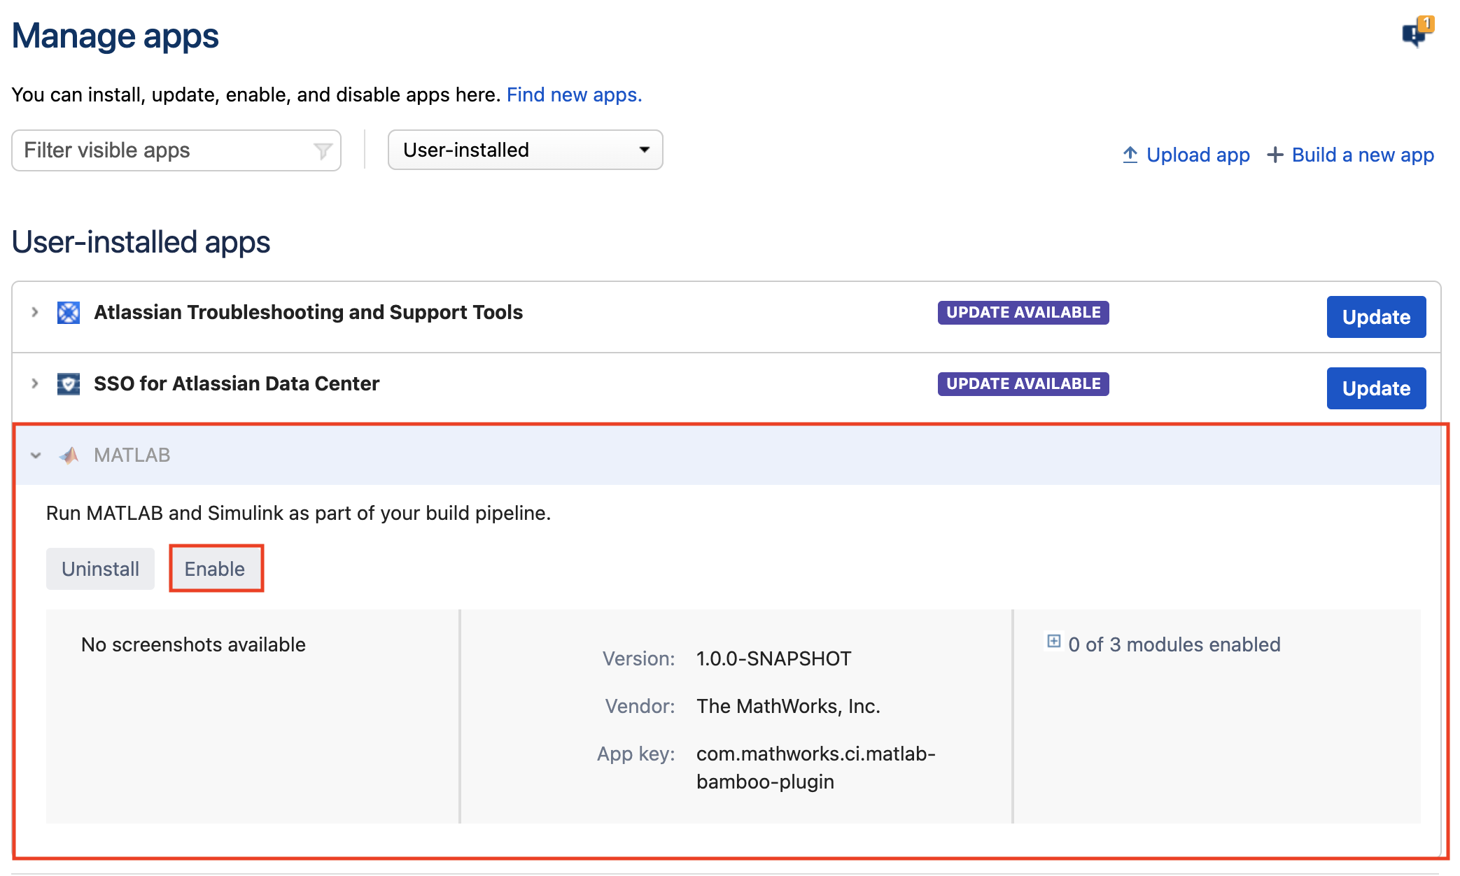This screenshot has height=876, width=1460.
Task: Expand SSO for Atlassian Data Center row
Action: (x=35, y=384)
